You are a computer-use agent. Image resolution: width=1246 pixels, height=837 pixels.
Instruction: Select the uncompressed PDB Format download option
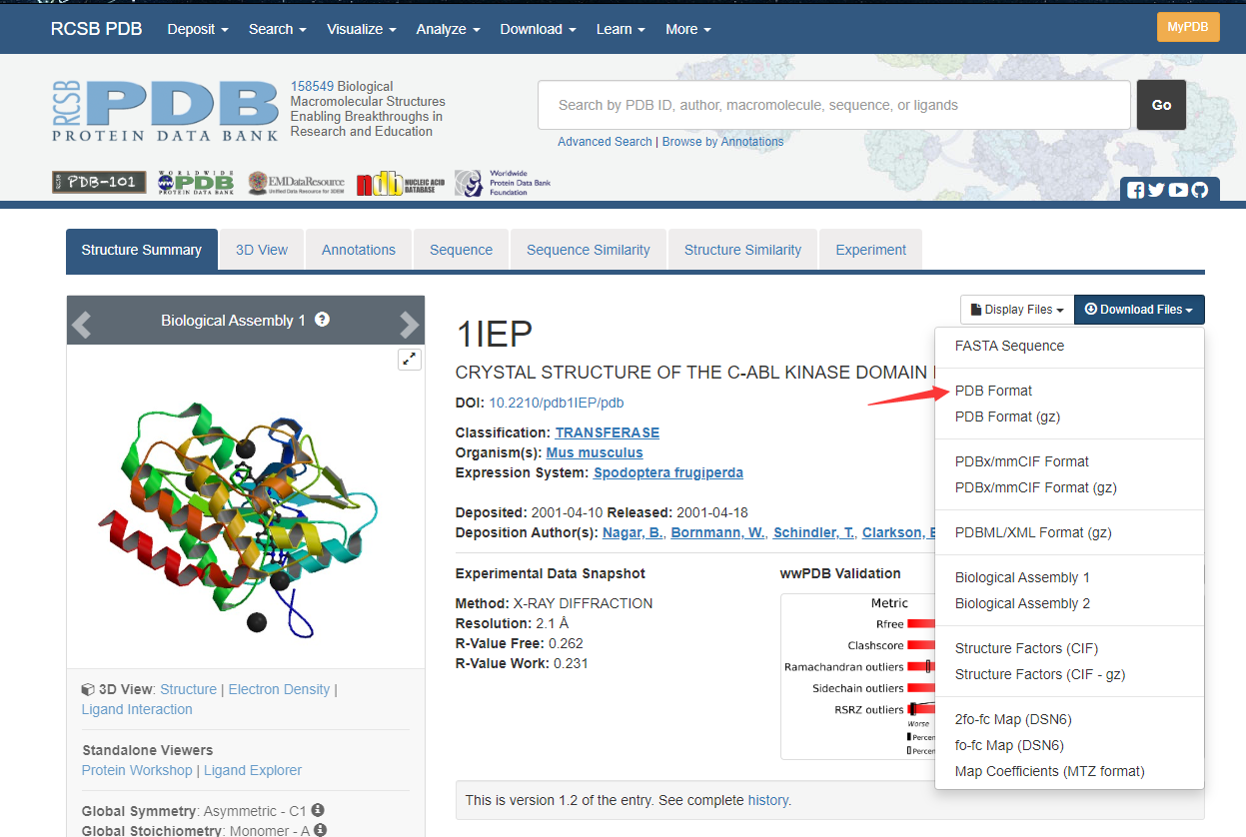coord(1069,391)
